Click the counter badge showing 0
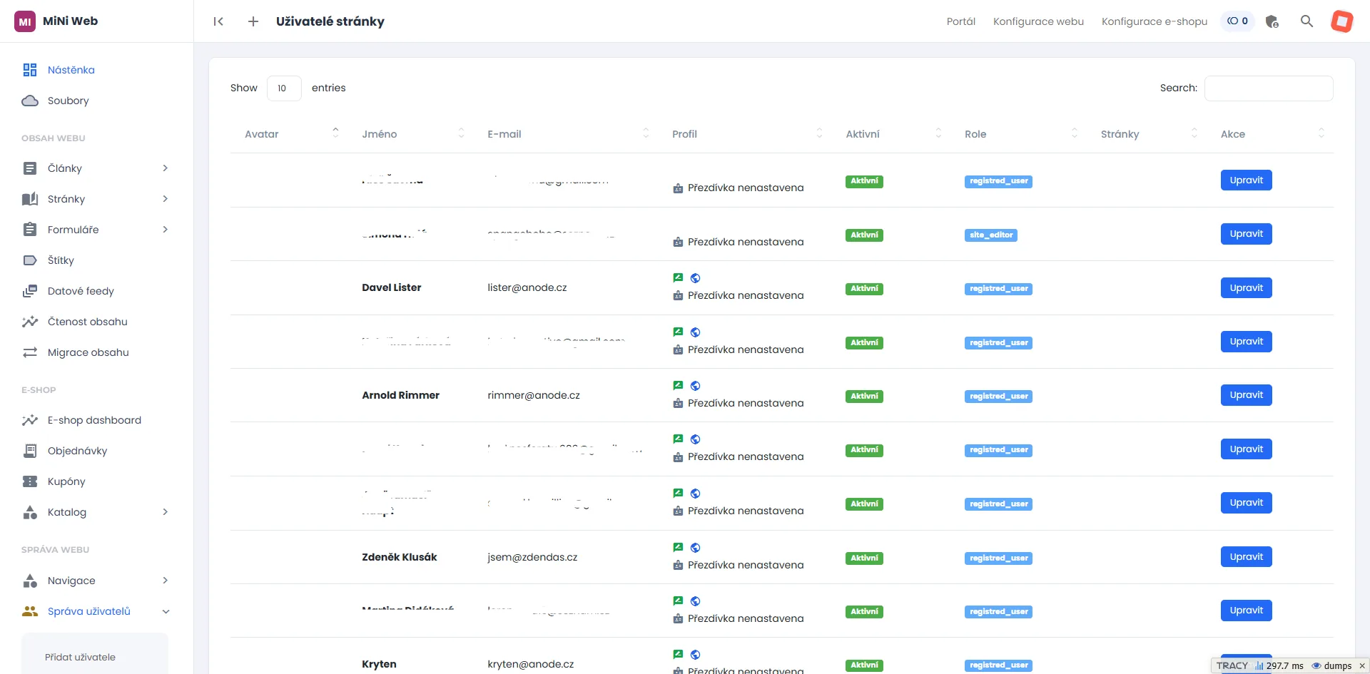The width and height of the screenshot is (1370, 674). click(1237, 21)
